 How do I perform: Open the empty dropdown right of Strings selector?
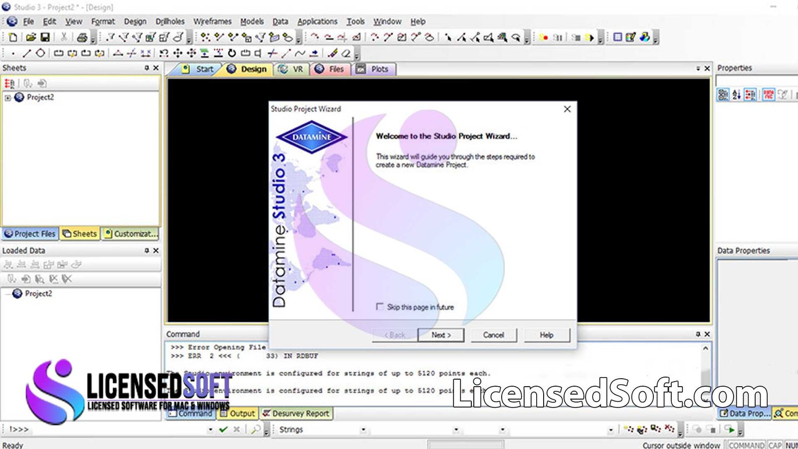pyautogui.click(x=456, y=430)
